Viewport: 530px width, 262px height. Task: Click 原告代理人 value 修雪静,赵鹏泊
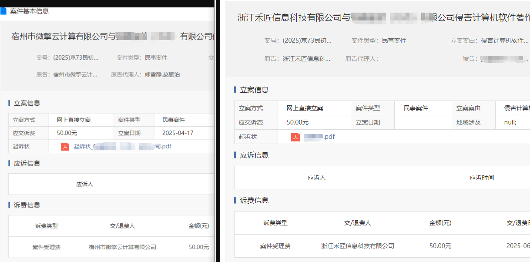162,74
